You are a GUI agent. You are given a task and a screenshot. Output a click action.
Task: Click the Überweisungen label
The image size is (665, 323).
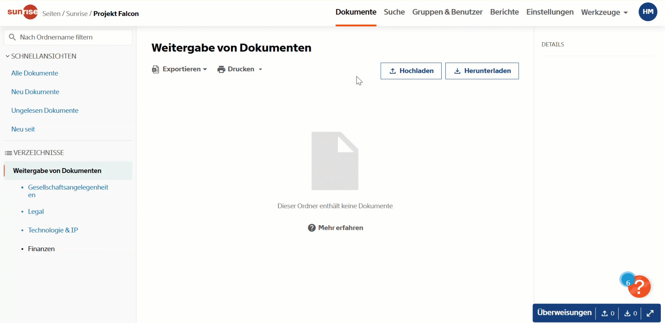pyautogui.click(x=564, y=313)
